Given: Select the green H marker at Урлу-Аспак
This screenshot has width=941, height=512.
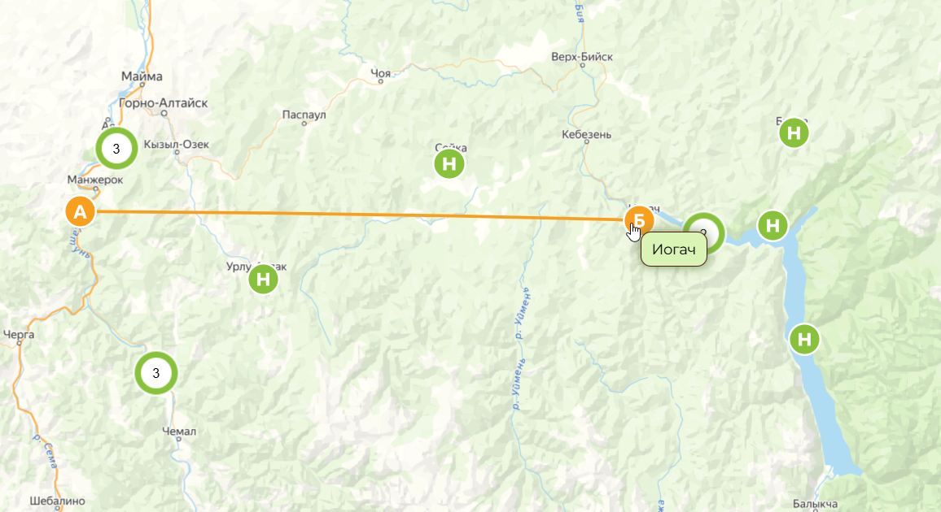Looking at the screenshot, I should click(x=263, y=279).
